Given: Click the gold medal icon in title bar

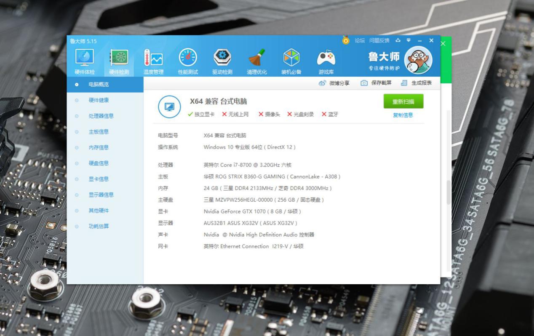Looking at the screenshot, I should (x=346, y=40).
